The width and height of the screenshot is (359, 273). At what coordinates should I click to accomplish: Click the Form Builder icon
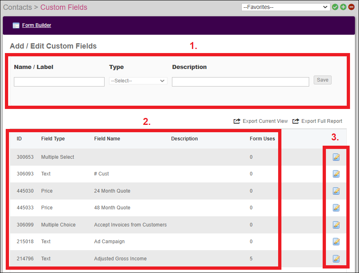pos(16,25)
